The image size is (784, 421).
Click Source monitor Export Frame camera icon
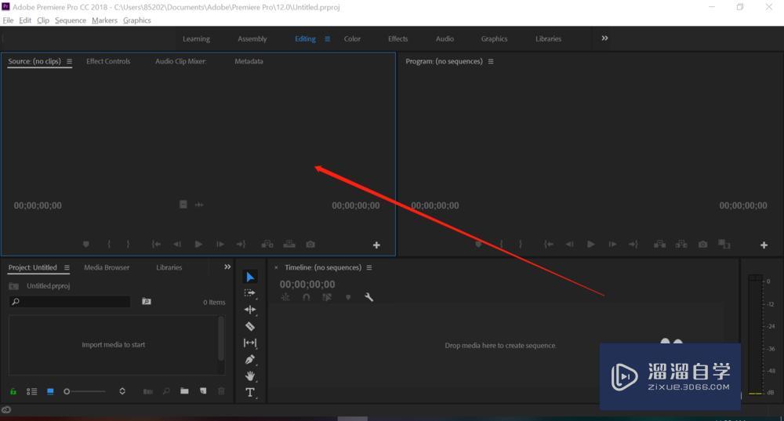(x=310, y=244)
